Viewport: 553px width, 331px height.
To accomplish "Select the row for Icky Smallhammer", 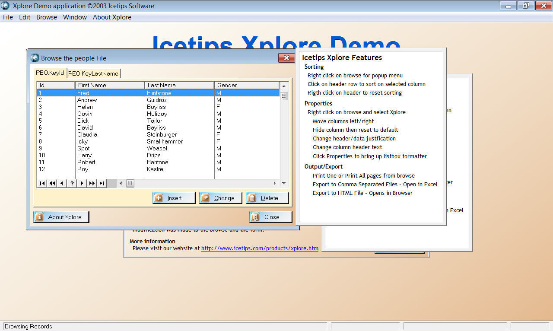I will (158, 141).
